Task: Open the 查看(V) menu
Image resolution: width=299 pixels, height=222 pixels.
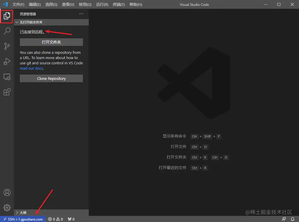Action: tap(68, 4)
